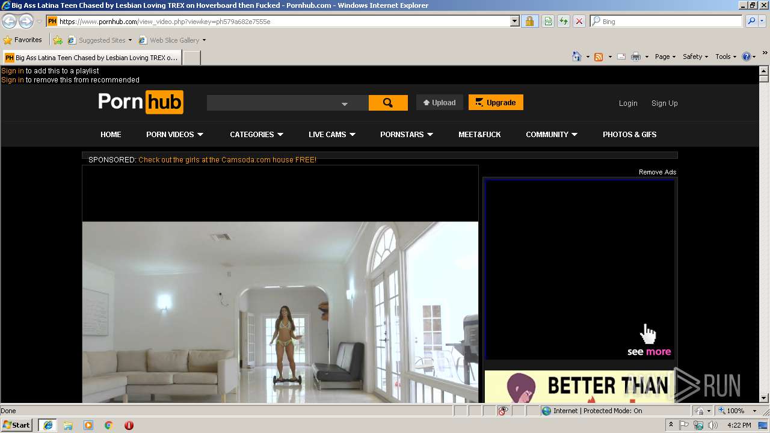Open the site search type dropdown
The width and height of the screenshot is (770, 433).
click(345, 103)
